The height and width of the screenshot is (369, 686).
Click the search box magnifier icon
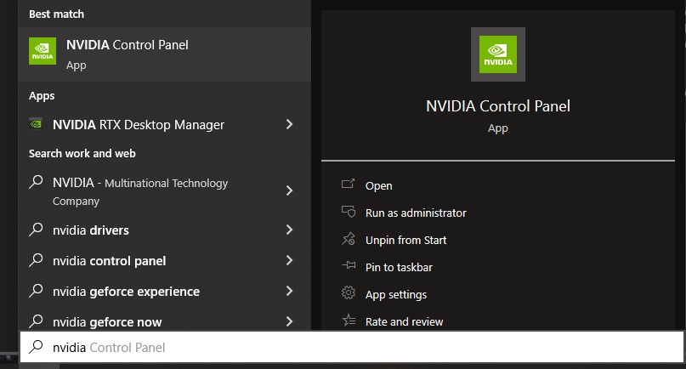click(36, 347)
